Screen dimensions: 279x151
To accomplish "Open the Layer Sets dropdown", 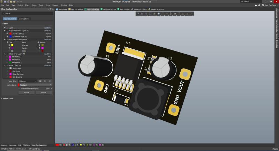I will [27, 81].
